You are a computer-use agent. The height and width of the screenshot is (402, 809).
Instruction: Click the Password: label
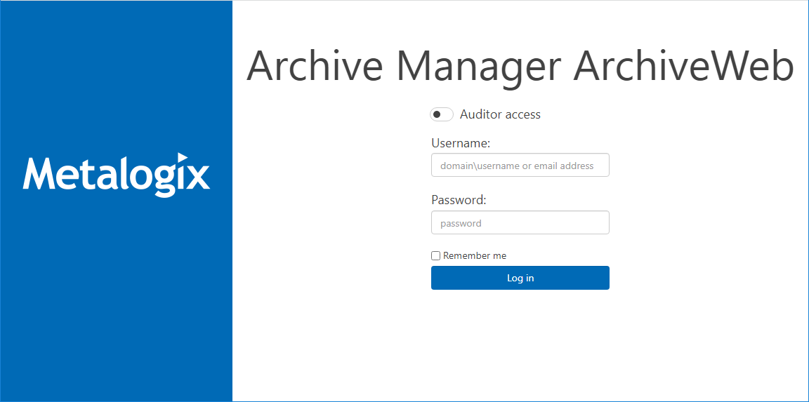click(x=459, y=200)
